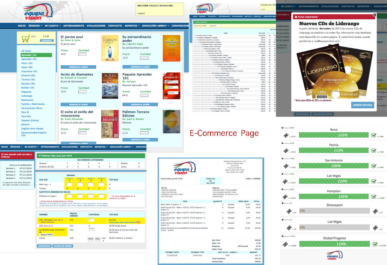This screenshot has height=265, width=387.
Task: Click the Equipo Vision logo on the invoice
Action: coord(184,168)
